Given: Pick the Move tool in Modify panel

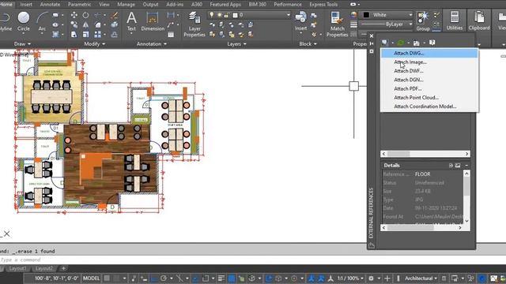Looking at the screenshot, I should click(74, 15).
